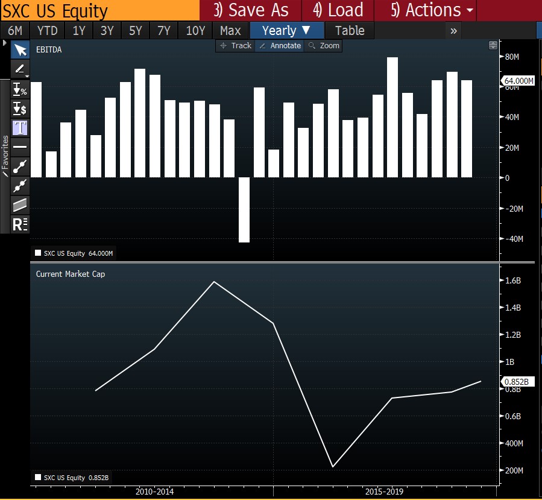Pick the dollar change measure tool
Screen dimensions: 542x500
(20, 109)
